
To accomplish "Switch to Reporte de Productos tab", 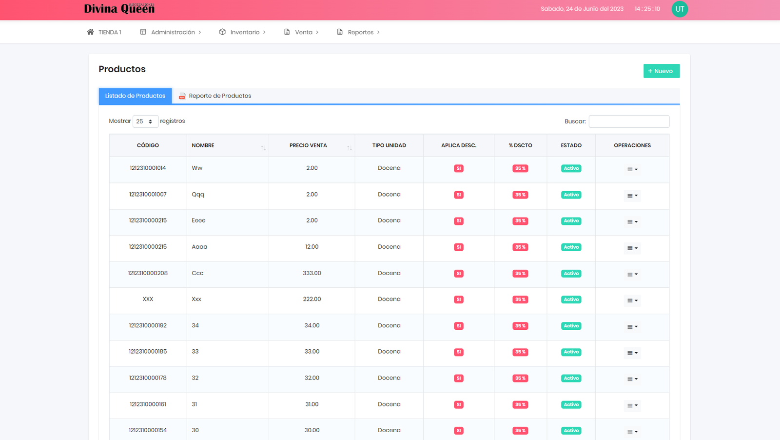I will pos(215,96).
